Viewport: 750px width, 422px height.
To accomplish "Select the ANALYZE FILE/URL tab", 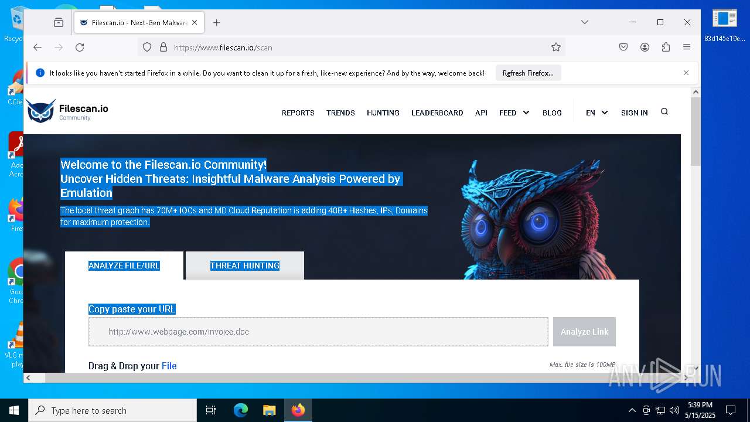I will (x=124, y=266).
